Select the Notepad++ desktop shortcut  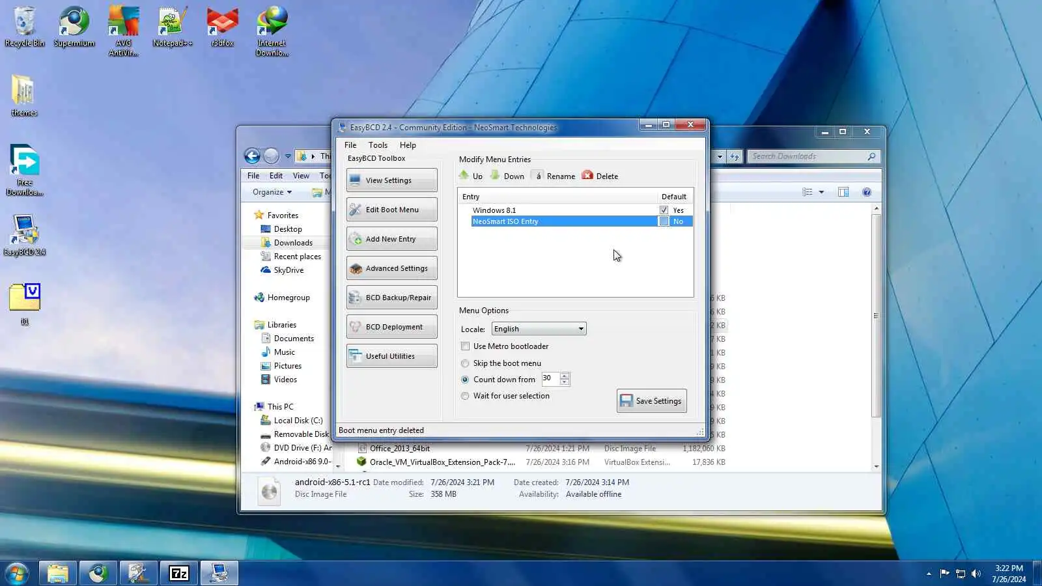(x=173, y=27)
